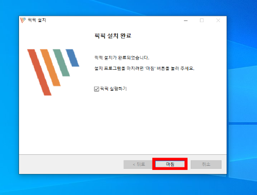Click the text 픽픽 설치가 완료되었습니다.

tap(122, 58)
